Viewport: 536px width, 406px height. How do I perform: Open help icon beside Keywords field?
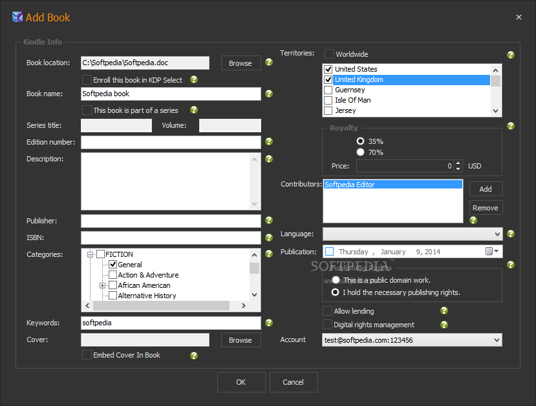(x=269, y=323)
